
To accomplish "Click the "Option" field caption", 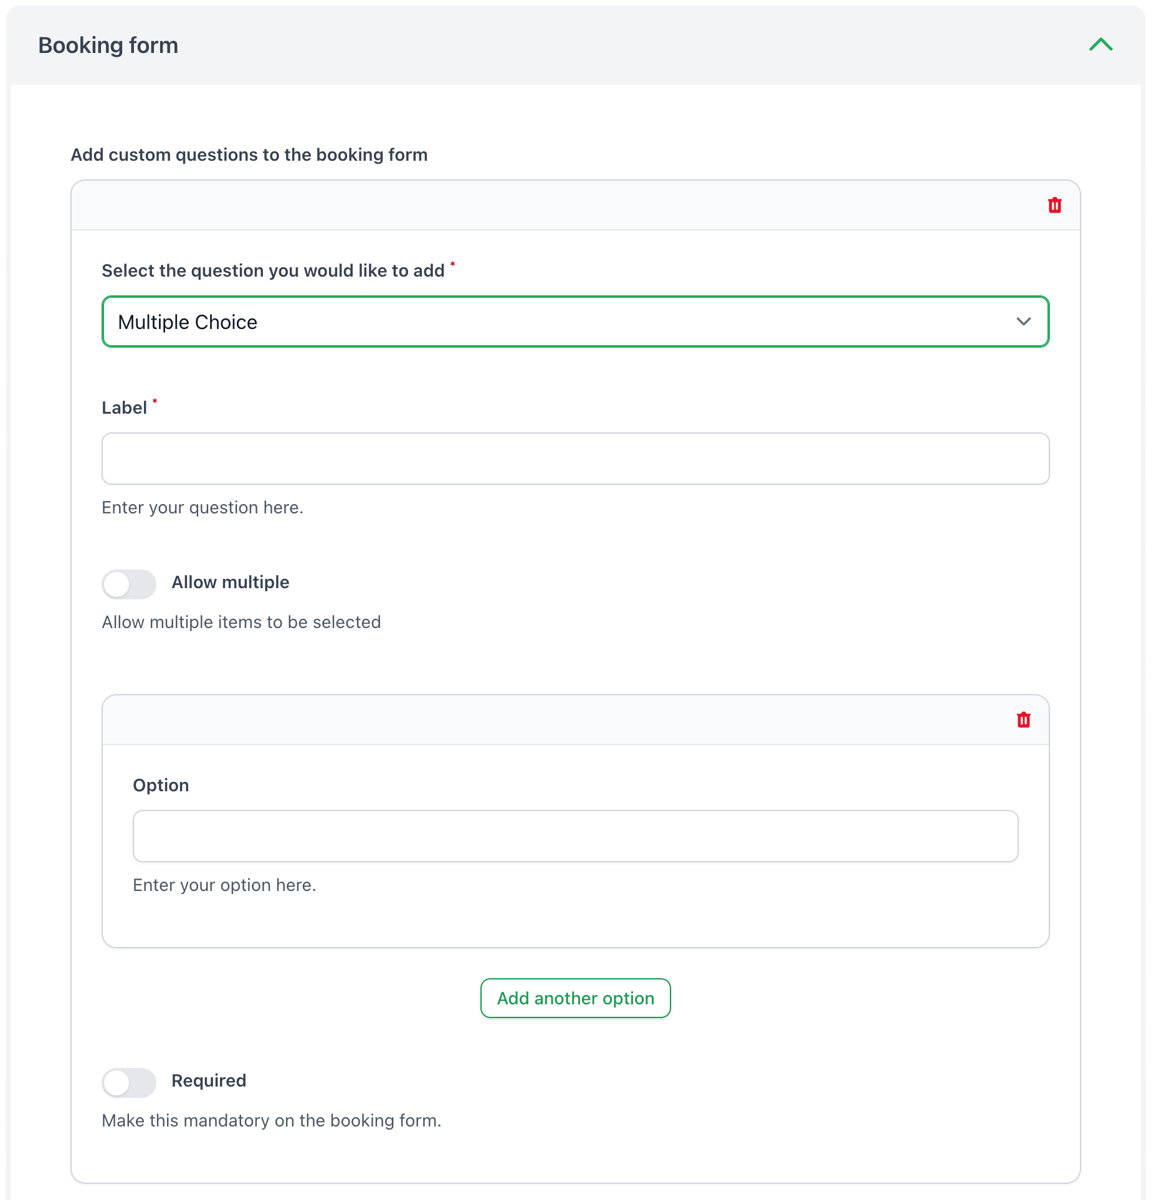I will (161, 785).
